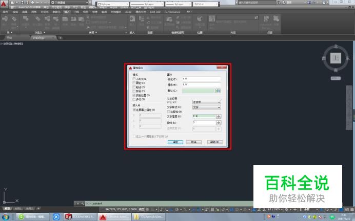Screen dimensions: 355x221
Task: Click the K app icon on taskbar
Action: tap(56, 217)
